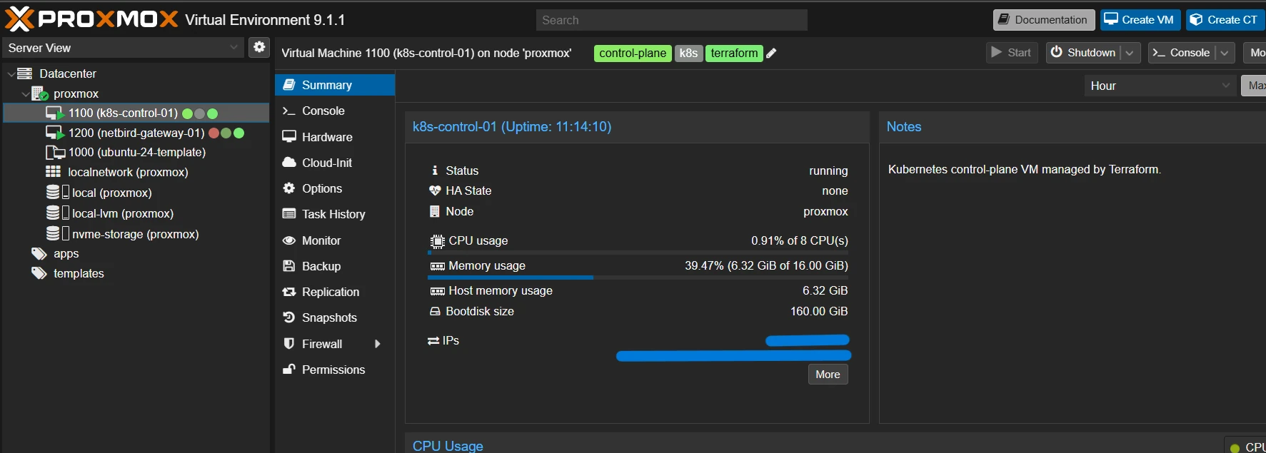Click the top Search field
The height and width of the screenshot is (453, 1266).
click(x=671, y=20)
